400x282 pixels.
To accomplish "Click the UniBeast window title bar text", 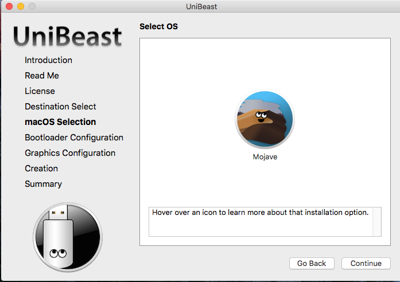I will [x=201, y=7].
